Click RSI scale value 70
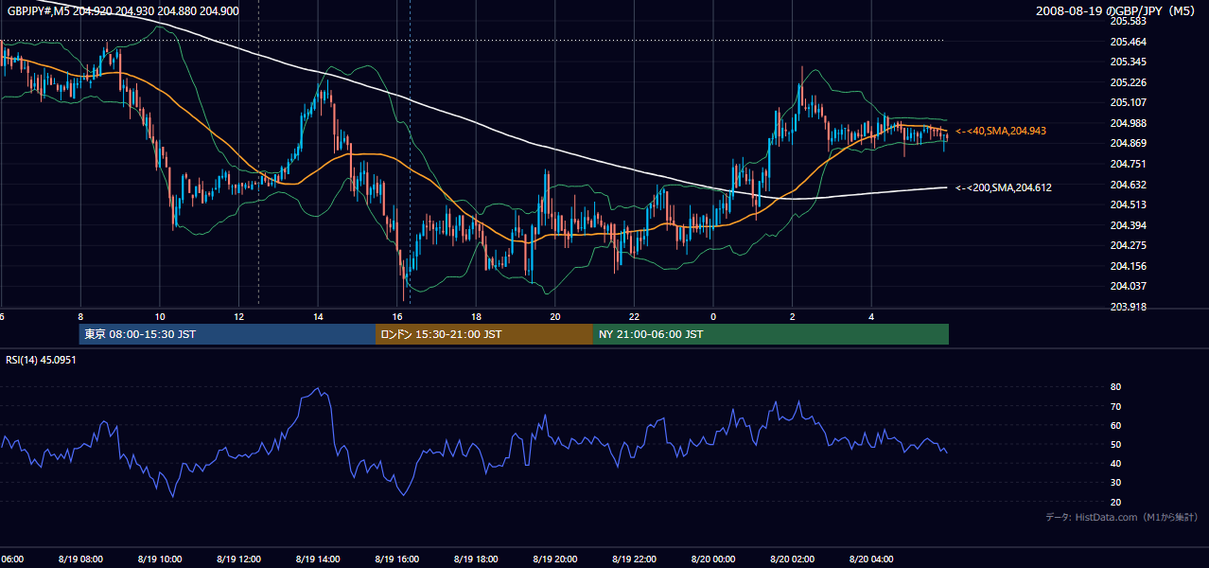The height and width of the screenshot is (568, 1209). point(1115,406)
